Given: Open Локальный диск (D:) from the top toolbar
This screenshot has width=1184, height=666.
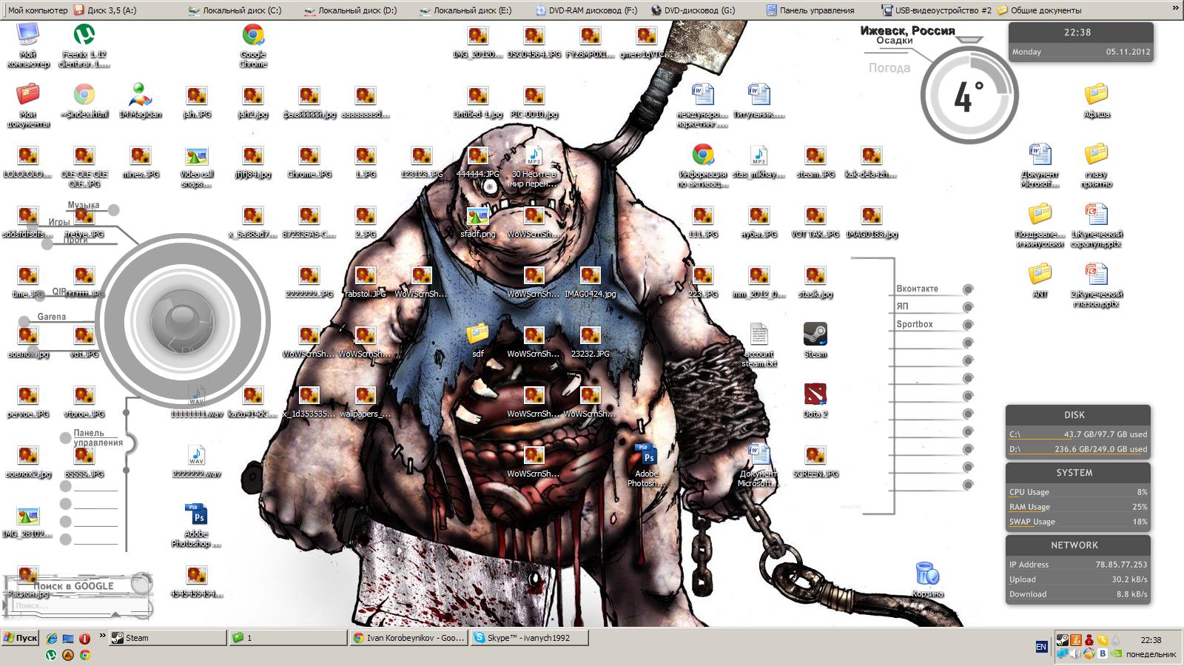Looking at the screenshot, I should coord(351,10).
